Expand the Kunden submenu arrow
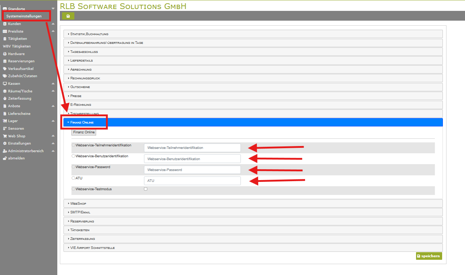Screen dimensions: 465x275 [53, 24]
